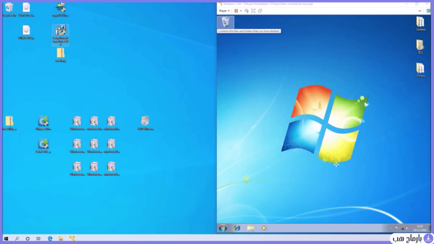Image resolution: width=434 pixels, height=244 pixels.
Task: Show hidden tray icons in Windows 7
Action: tap(391, 228)
